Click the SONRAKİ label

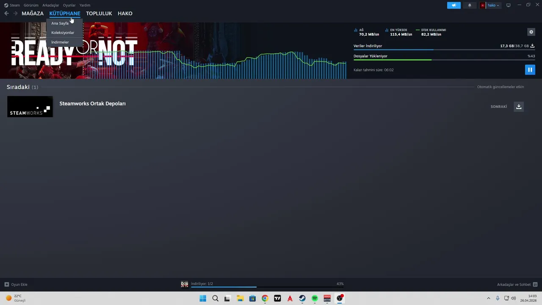pyautogui.click(x=499, y=107)
